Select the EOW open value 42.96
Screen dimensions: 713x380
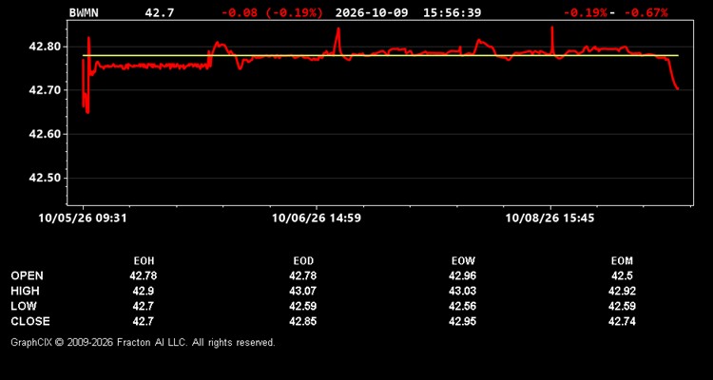tap(462, 275)
